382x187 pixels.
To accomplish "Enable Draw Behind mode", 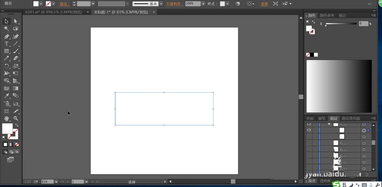I will [11, 152].
